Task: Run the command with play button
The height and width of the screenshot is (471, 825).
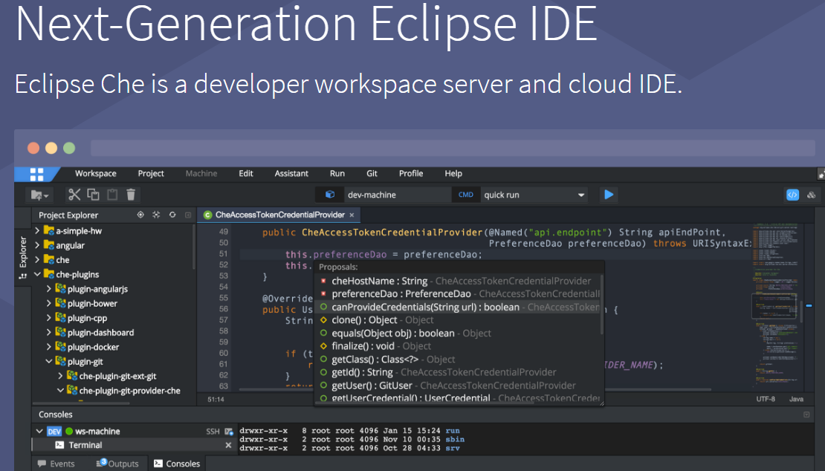Action: (609, 195)
